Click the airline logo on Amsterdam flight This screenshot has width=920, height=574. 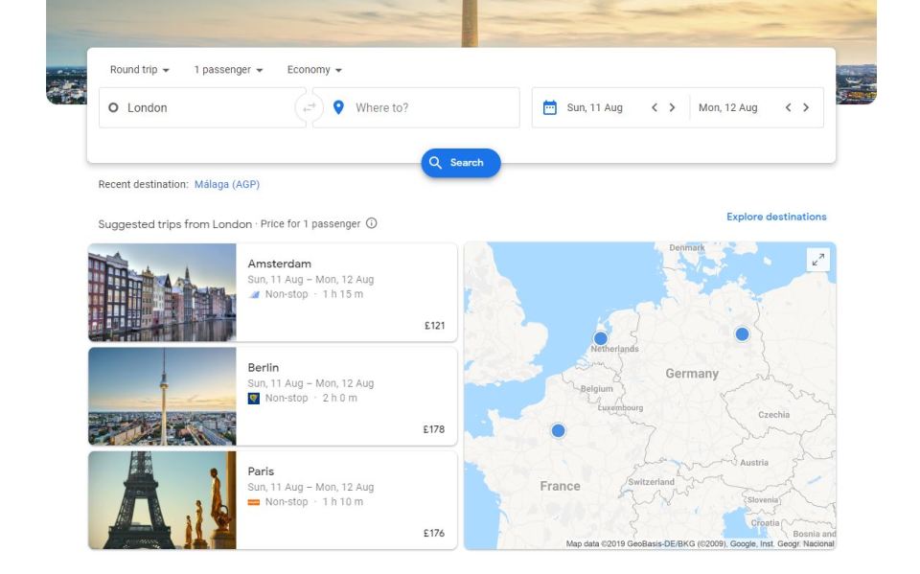253,294
